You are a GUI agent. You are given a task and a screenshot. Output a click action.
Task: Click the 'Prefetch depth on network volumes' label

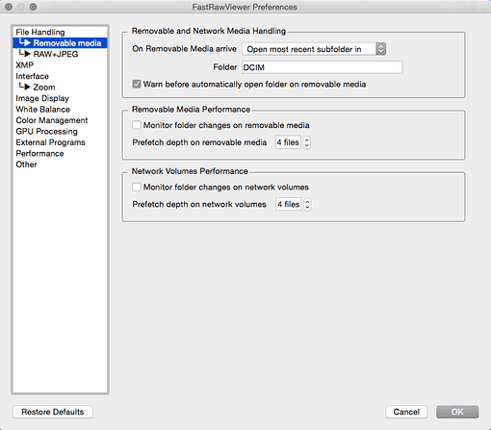(199, 204)
